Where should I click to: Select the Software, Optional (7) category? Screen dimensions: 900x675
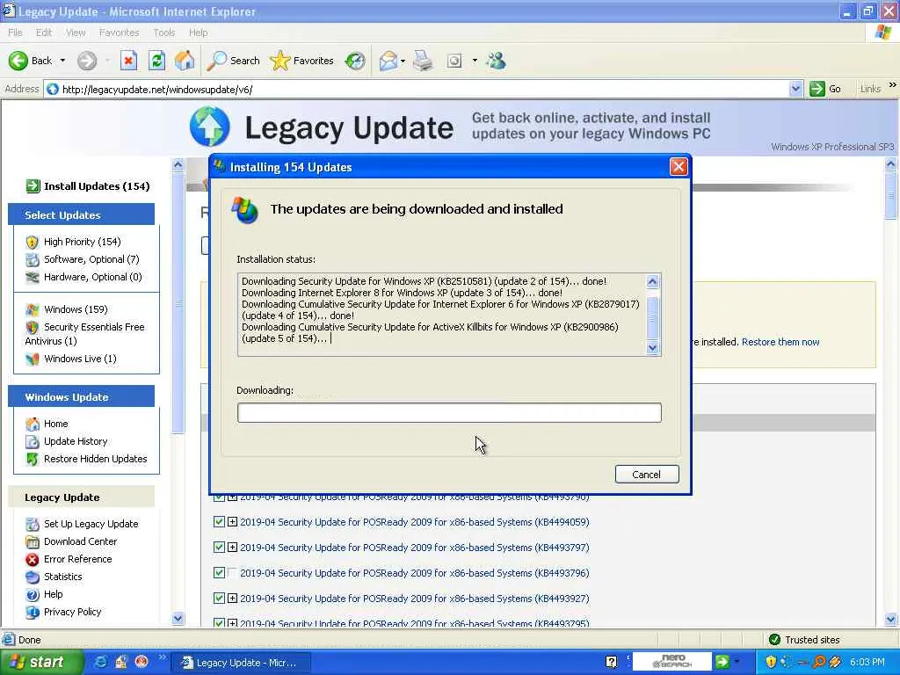[91, 259]
